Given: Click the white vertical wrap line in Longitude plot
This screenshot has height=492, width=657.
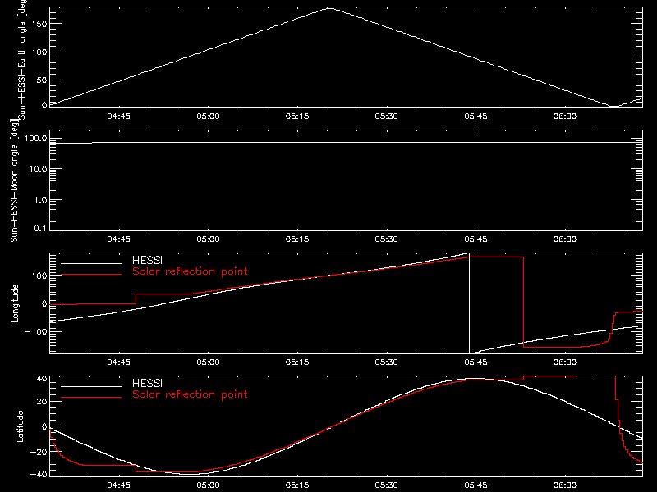Looking at the screenshot, I should pos(469,303).
